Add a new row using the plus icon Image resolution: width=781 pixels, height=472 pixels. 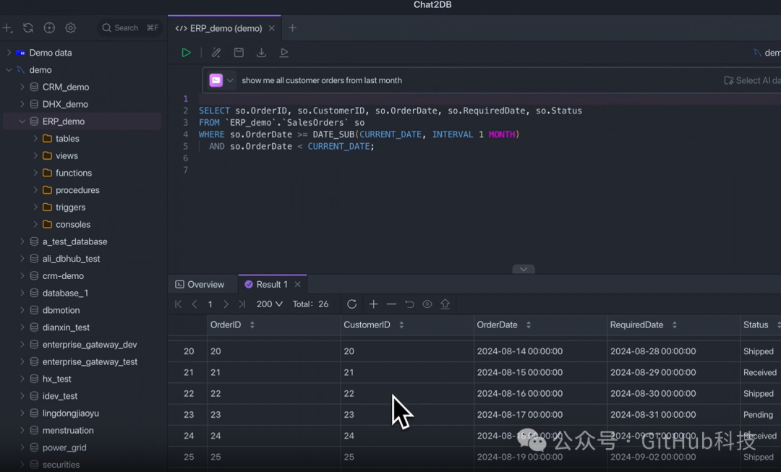(x=373, y=304)
